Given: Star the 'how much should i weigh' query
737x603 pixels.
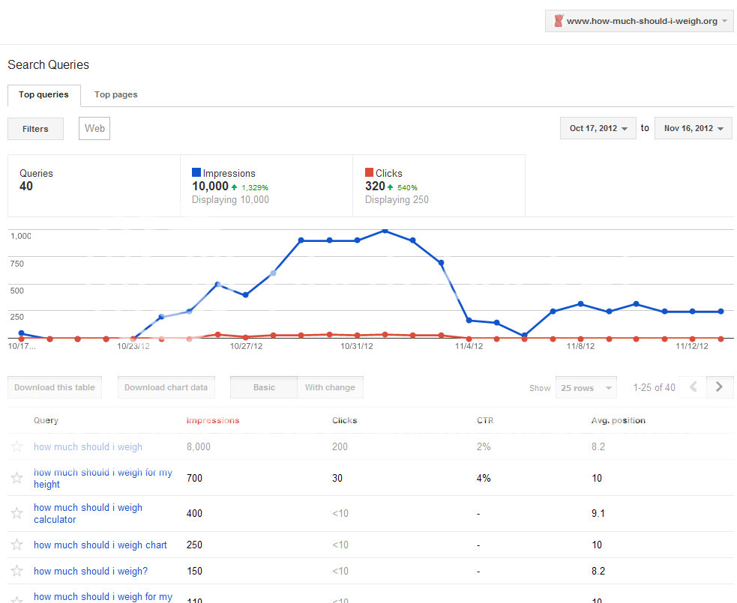Looking at the screenshot, I should 17,446.
